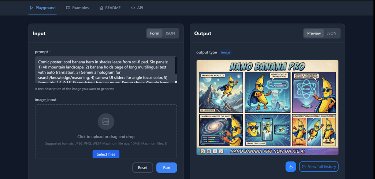
Task: Switch the Input panel to Form view
Action: tap(155, 33)
